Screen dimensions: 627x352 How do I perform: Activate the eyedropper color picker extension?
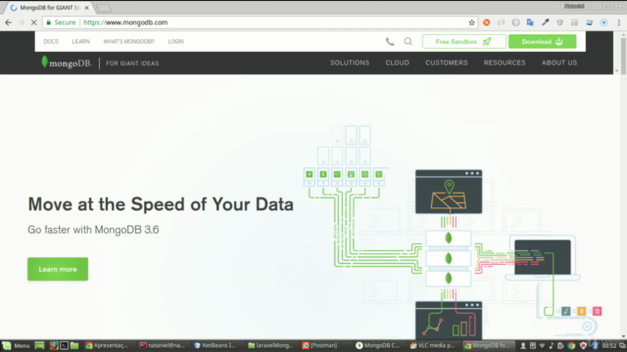[x=545, y=22]
